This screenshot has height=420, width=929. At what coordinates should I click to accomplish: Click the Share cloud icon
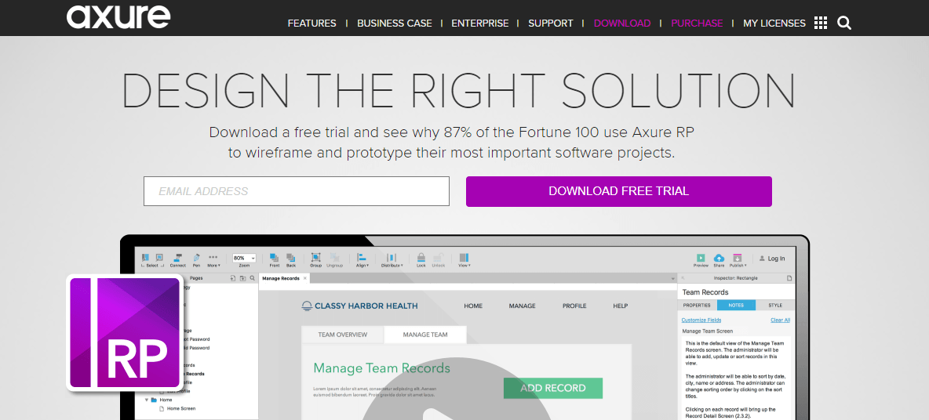pos(719,258)
